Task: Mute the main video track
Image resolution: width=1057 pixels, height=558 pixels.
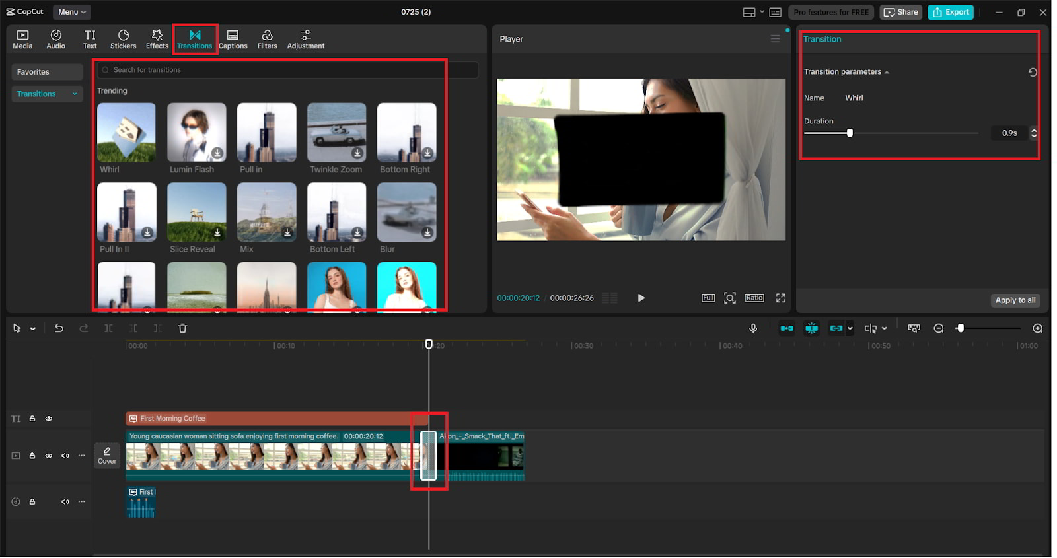Action: point(65,456)
